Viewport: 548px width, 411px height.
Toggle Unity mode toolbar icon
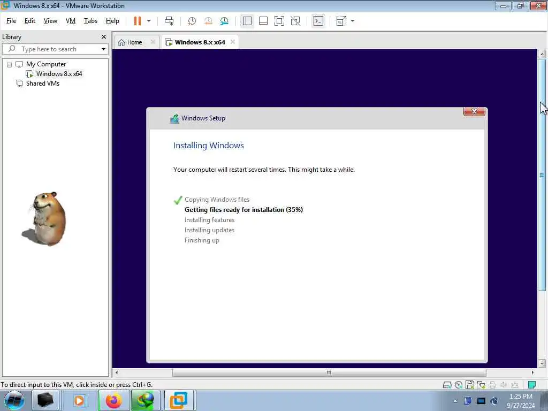coord(295,21)
